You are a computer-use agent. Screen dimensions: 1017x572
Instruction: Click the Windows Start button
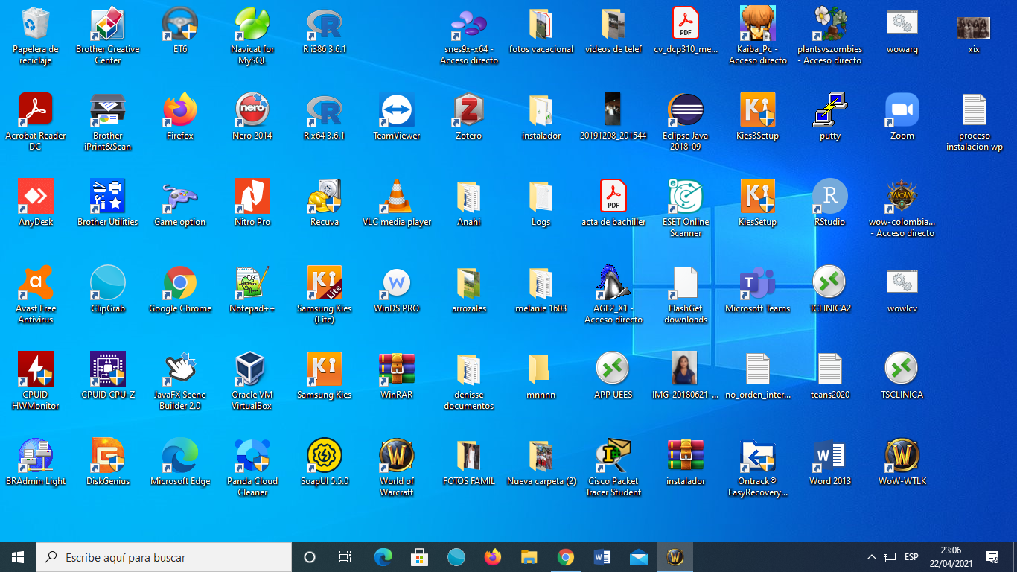click(18, 557)
